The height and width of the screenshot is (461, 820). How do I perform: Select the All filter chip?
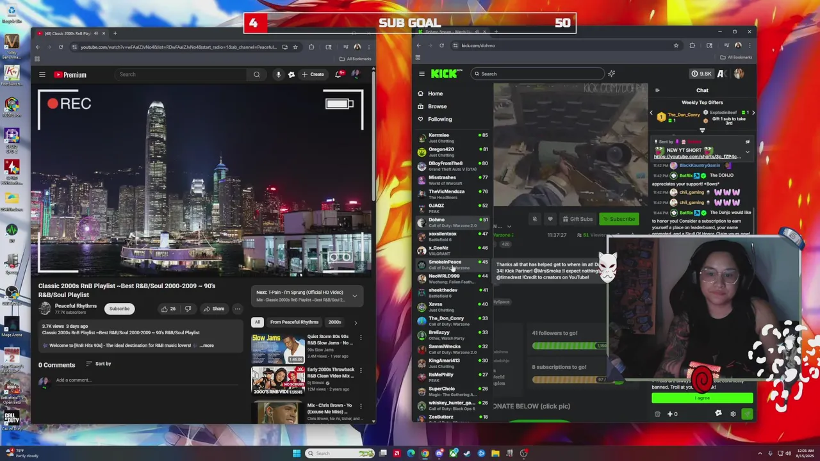pos(258,322)
